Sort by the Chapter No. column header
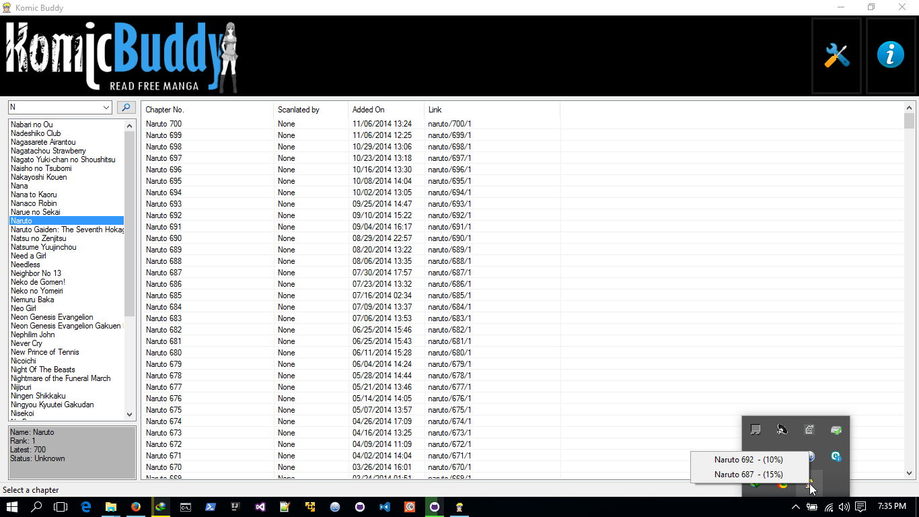This screenshot has width=919, height=517. (208, 110)
